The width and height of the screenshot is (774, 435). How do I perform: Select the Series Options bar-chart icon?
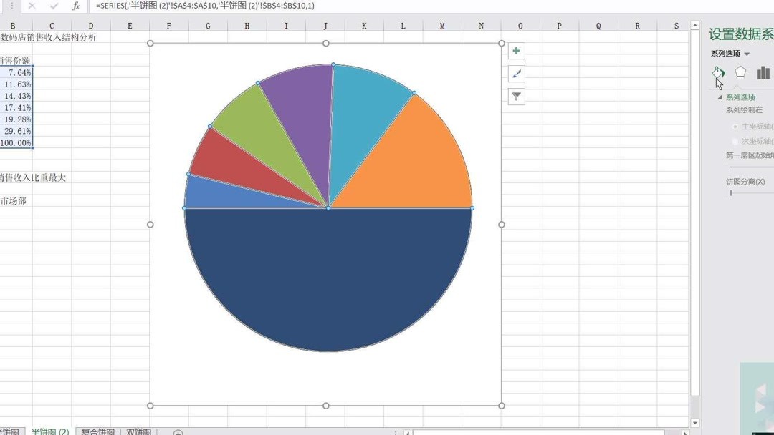(763, 72)
